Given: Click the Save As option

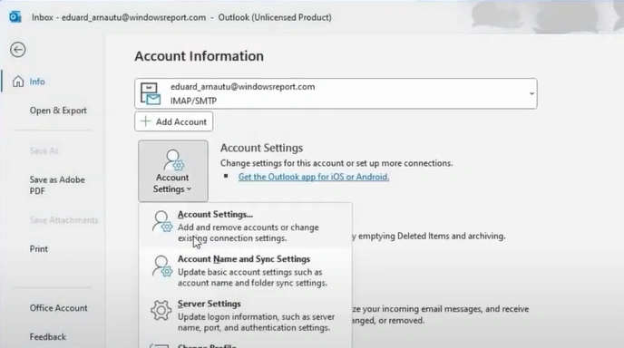Looking at the screenshot, I should point(44,150).
